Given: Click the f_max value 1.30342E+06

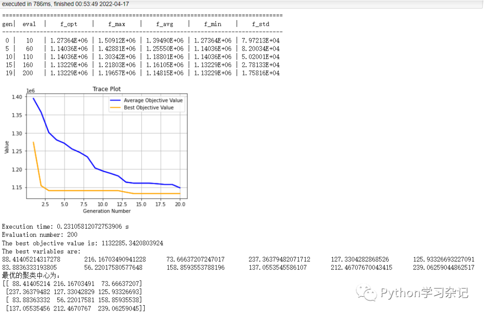Looking at the screenshot, I should point(117,57).
